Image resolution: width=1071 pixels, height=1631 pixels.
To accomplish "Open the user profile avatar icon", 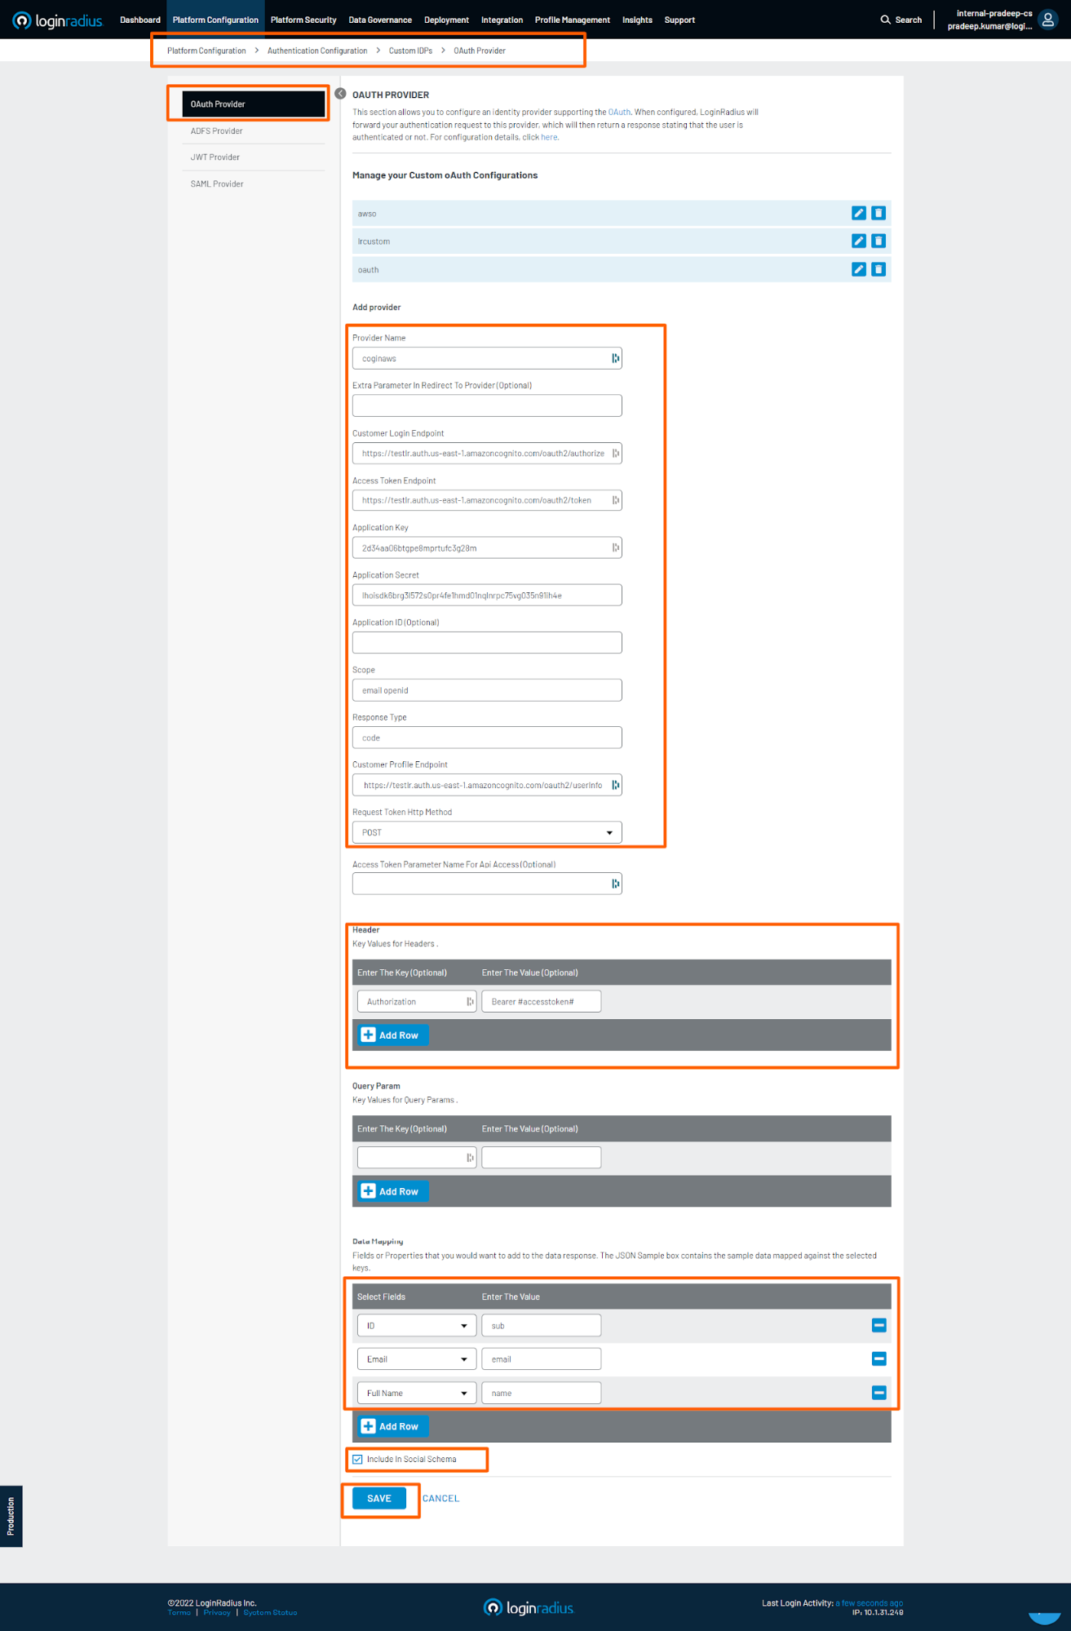I will point(1047,20).
